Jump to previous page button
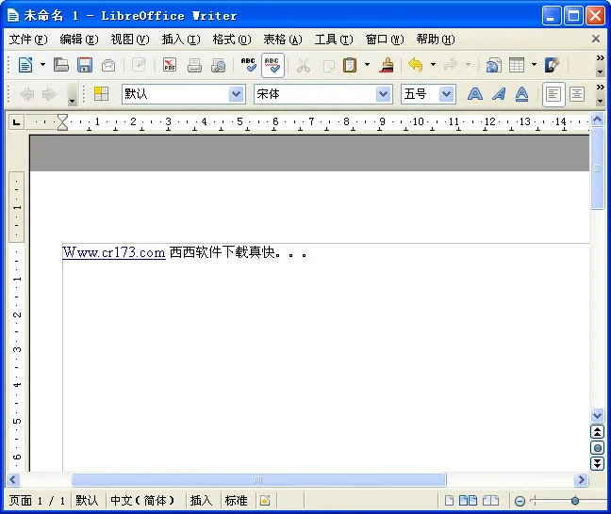 tap(597, 431)
